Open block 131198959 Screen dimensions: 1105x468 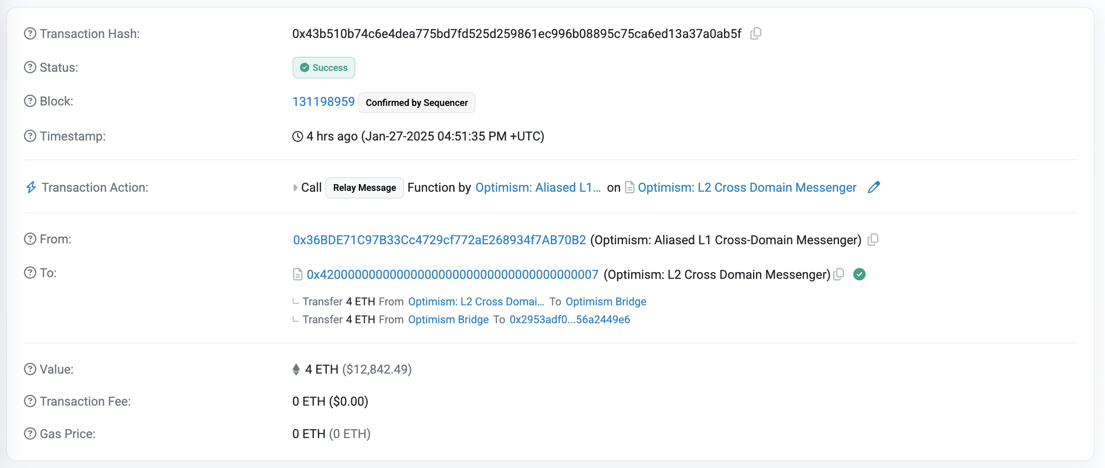click(323, 102)
